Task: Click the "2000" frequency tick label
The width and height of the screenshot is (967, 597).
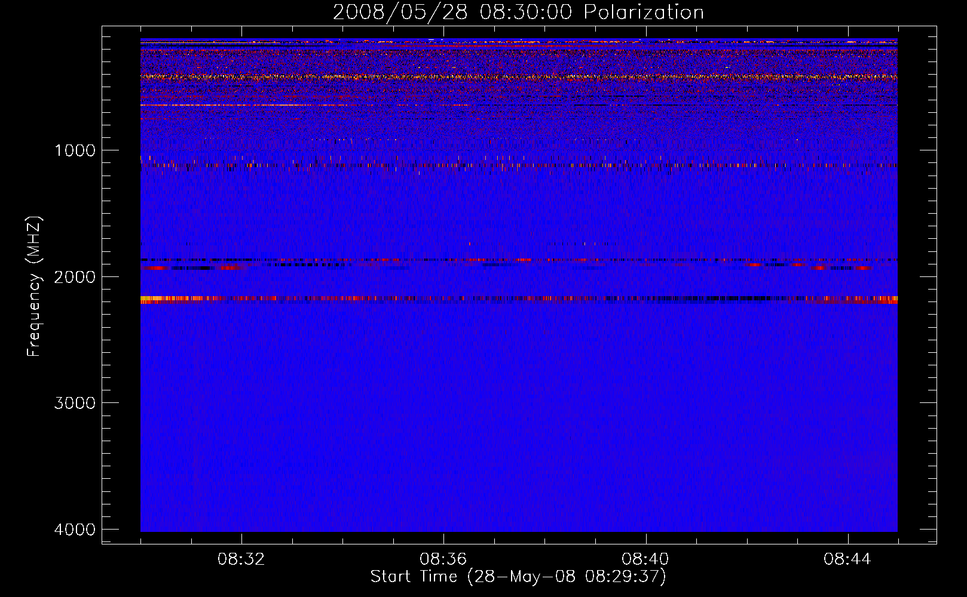Action: pos(75,277)
